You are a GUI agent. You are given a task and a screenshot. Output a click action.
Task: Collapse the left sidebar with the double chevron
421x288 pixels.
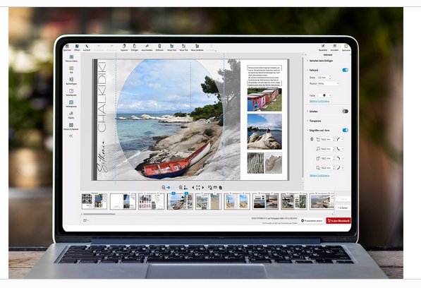point(71,136)
